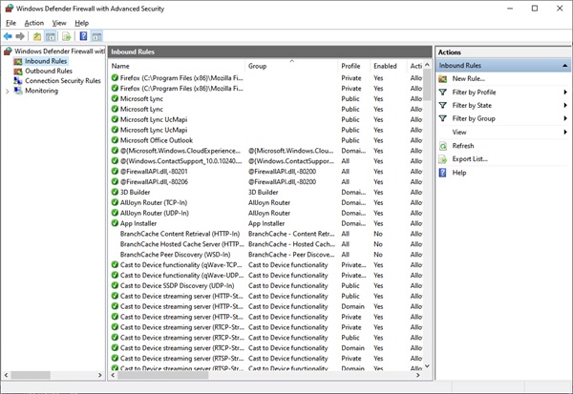Click the Forward arrow toolbar icon
573x394 pixels.
pyautogui.click(x=20, y=36)
